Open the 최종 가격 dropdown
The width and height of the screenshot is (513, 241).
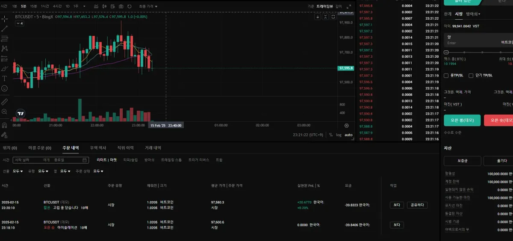[148, 6]
